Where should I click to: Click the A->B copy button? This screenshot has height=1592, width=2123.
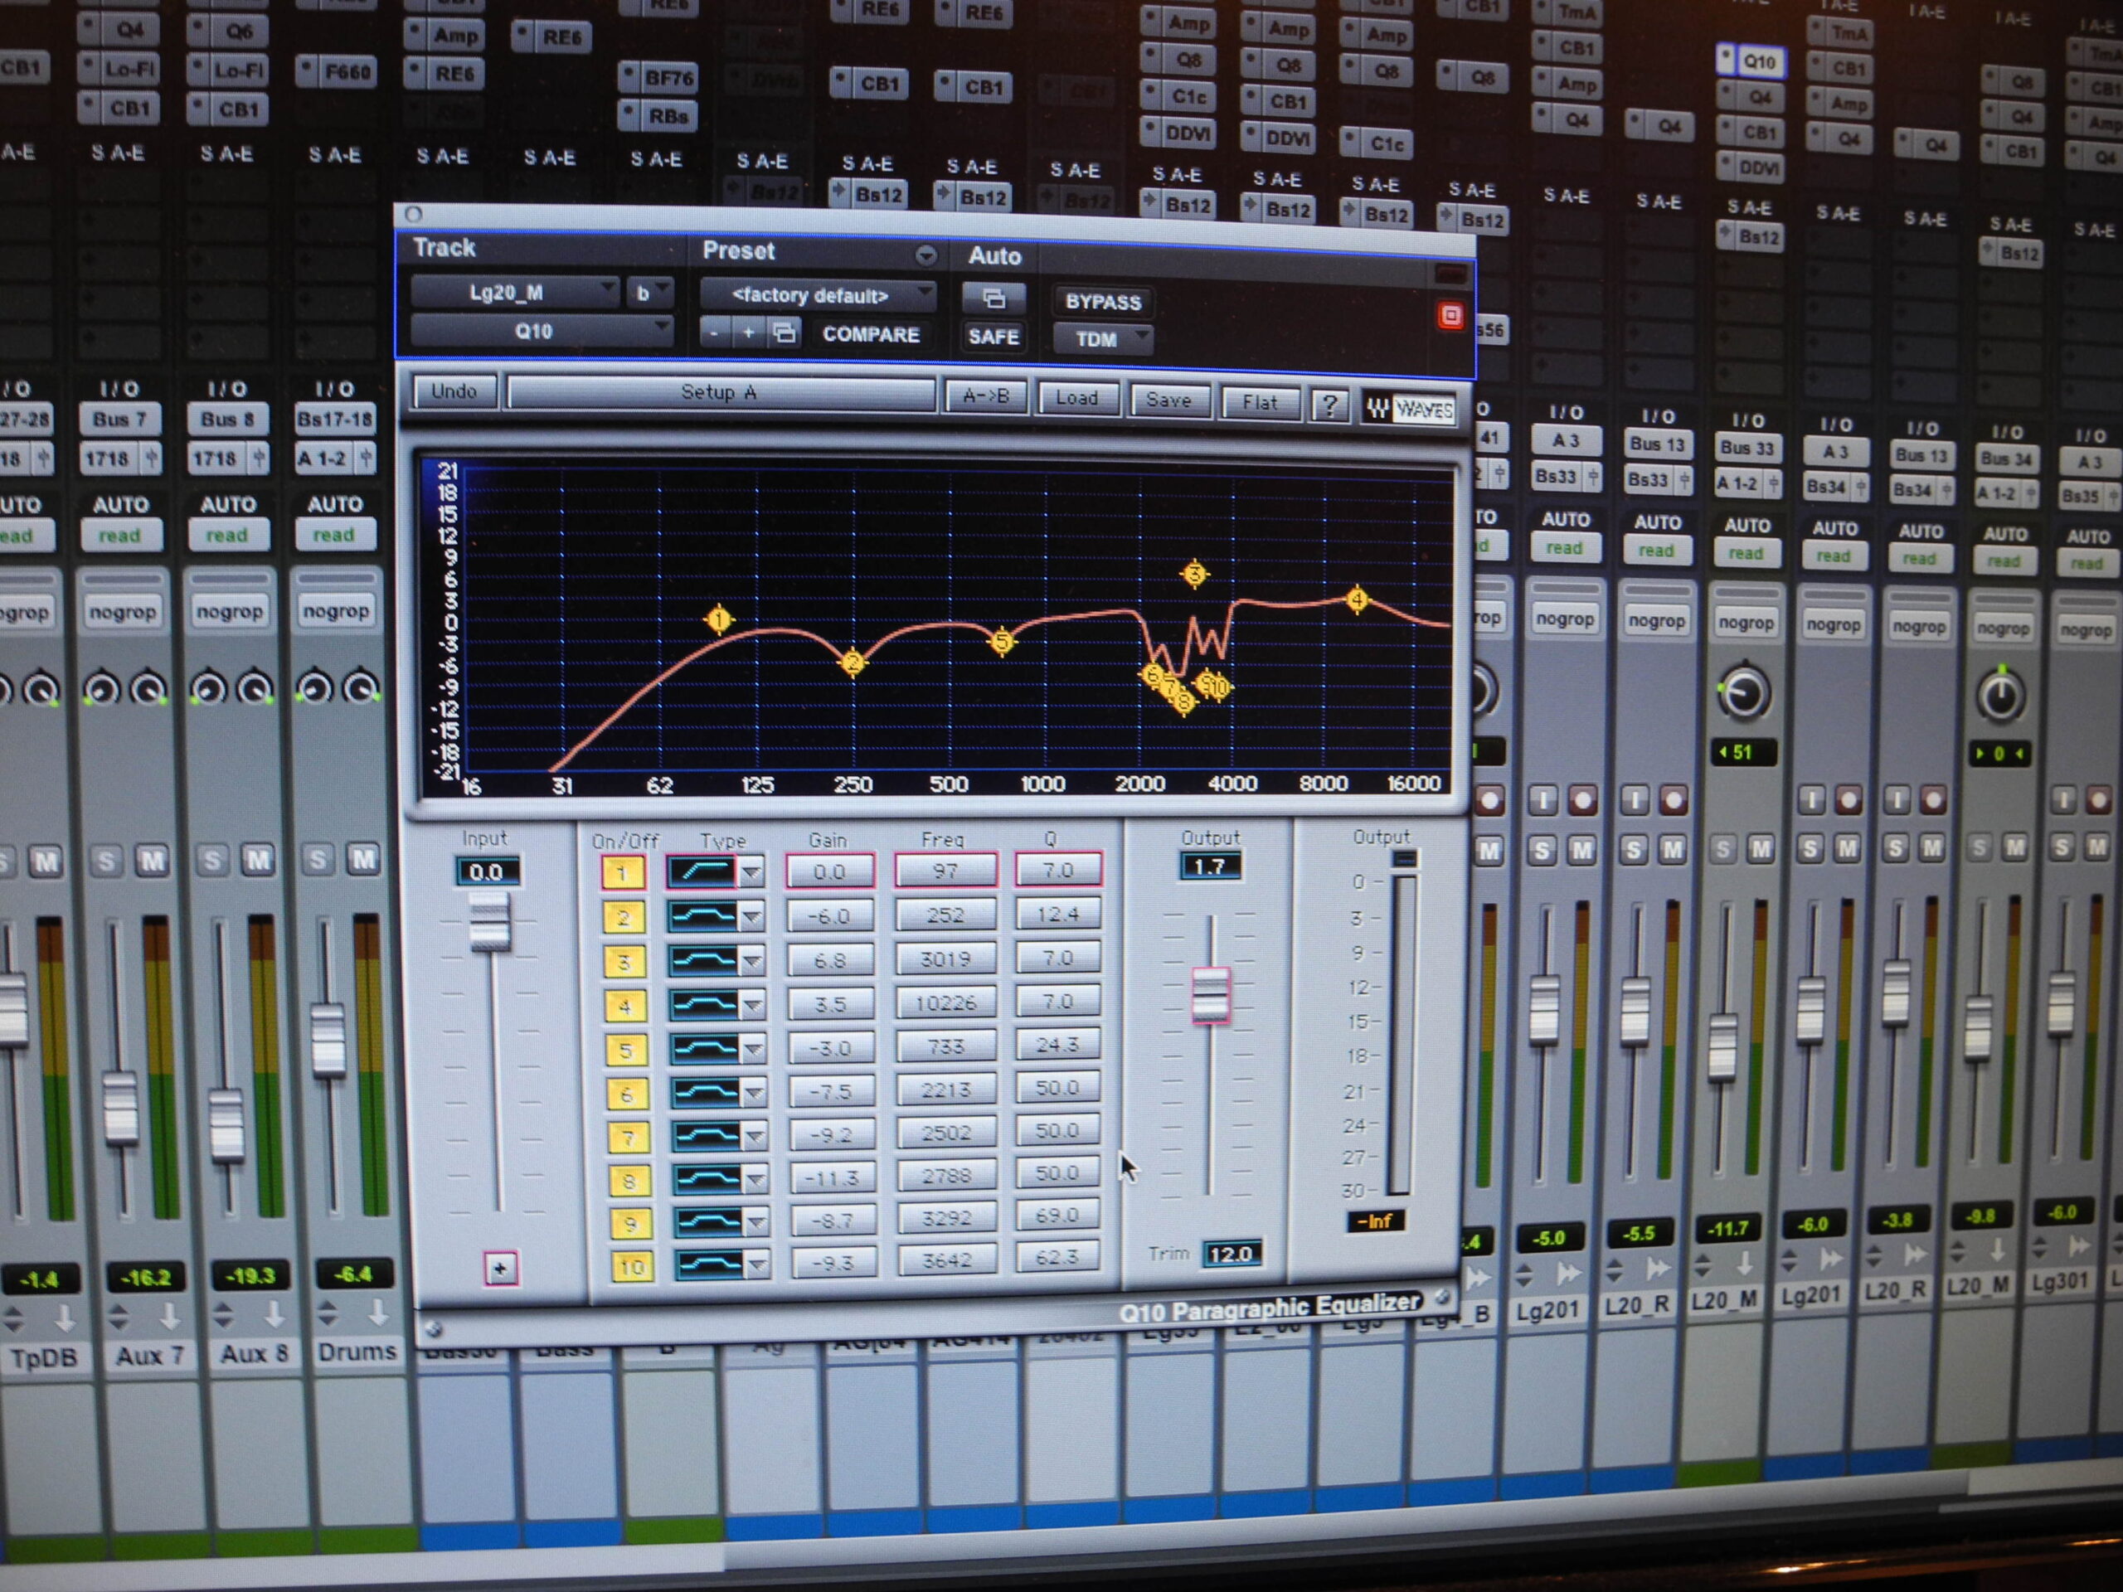(986, 396)
